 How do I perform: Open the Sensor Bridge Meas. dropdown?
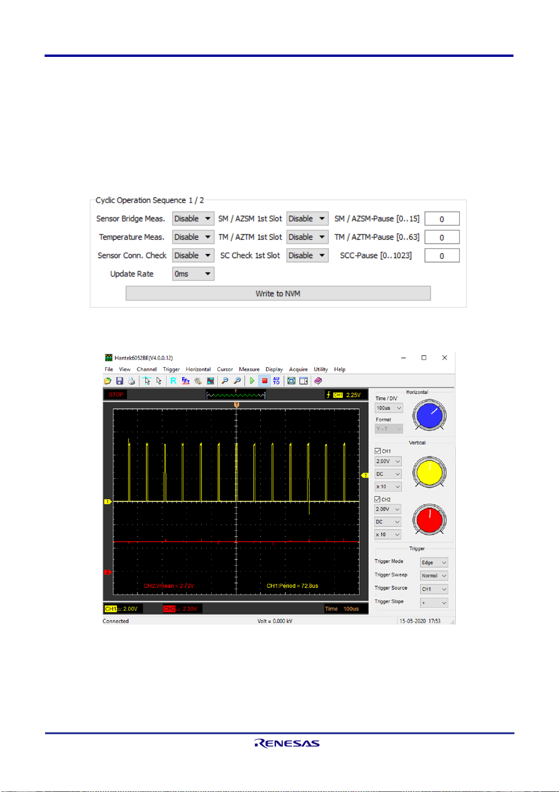pyautogui.click(x=193, y=219)
